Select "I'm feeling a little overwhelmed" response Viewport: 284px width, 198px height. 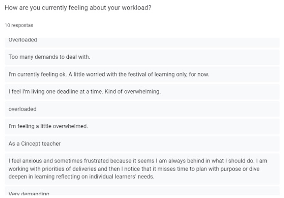(49, 126)
